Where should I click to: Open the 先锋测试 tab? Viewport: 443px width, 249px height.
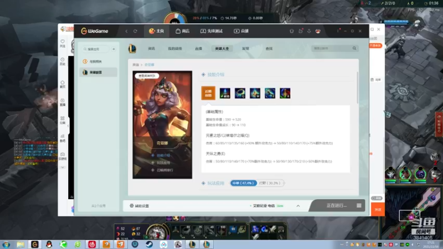pos(212,31)
